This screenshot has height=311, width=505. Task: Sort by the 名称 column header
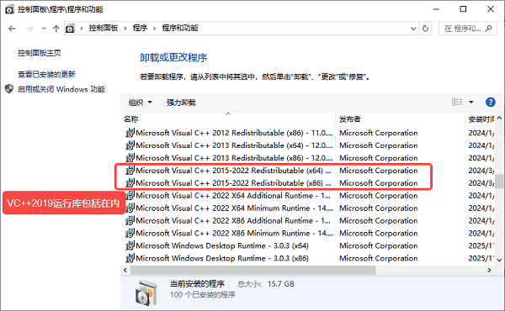pos(228,119)
